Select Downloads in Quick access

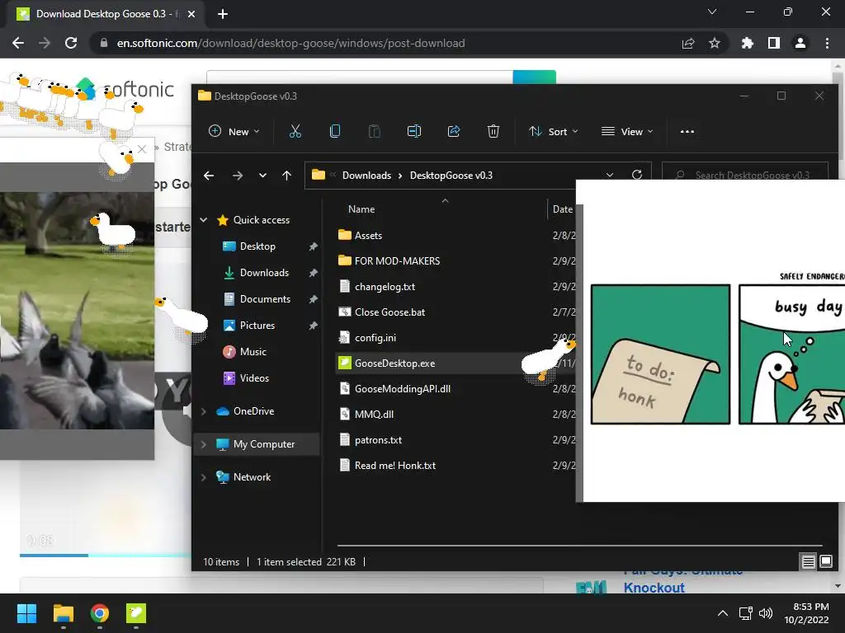(264, 272)
